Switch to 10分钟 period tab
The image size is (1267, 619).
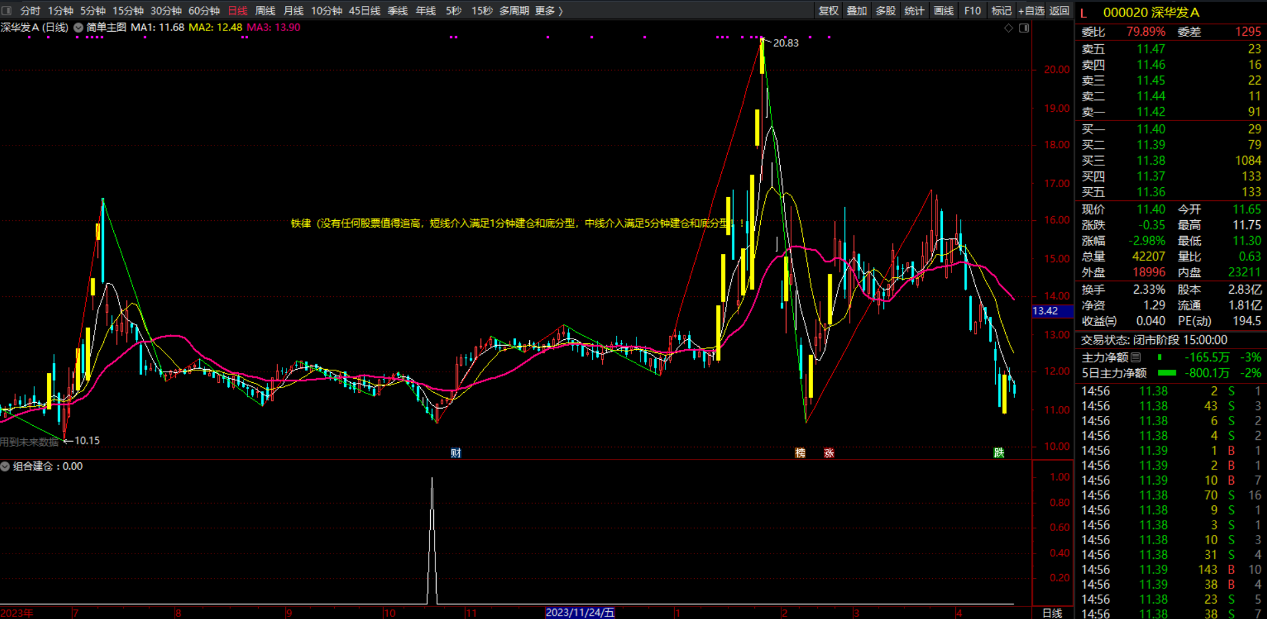327,11
